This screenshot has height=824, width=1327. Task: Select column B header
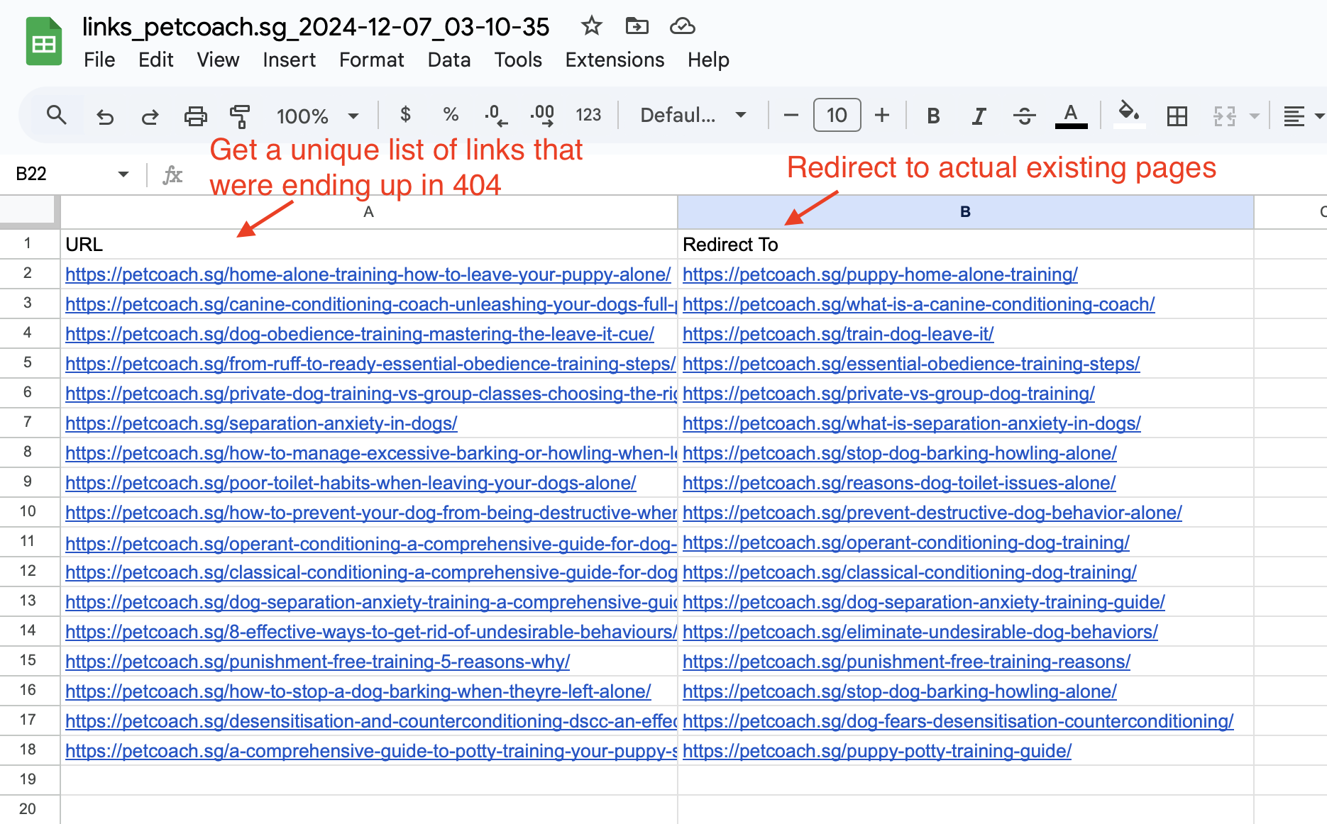[x=965, y=212]
